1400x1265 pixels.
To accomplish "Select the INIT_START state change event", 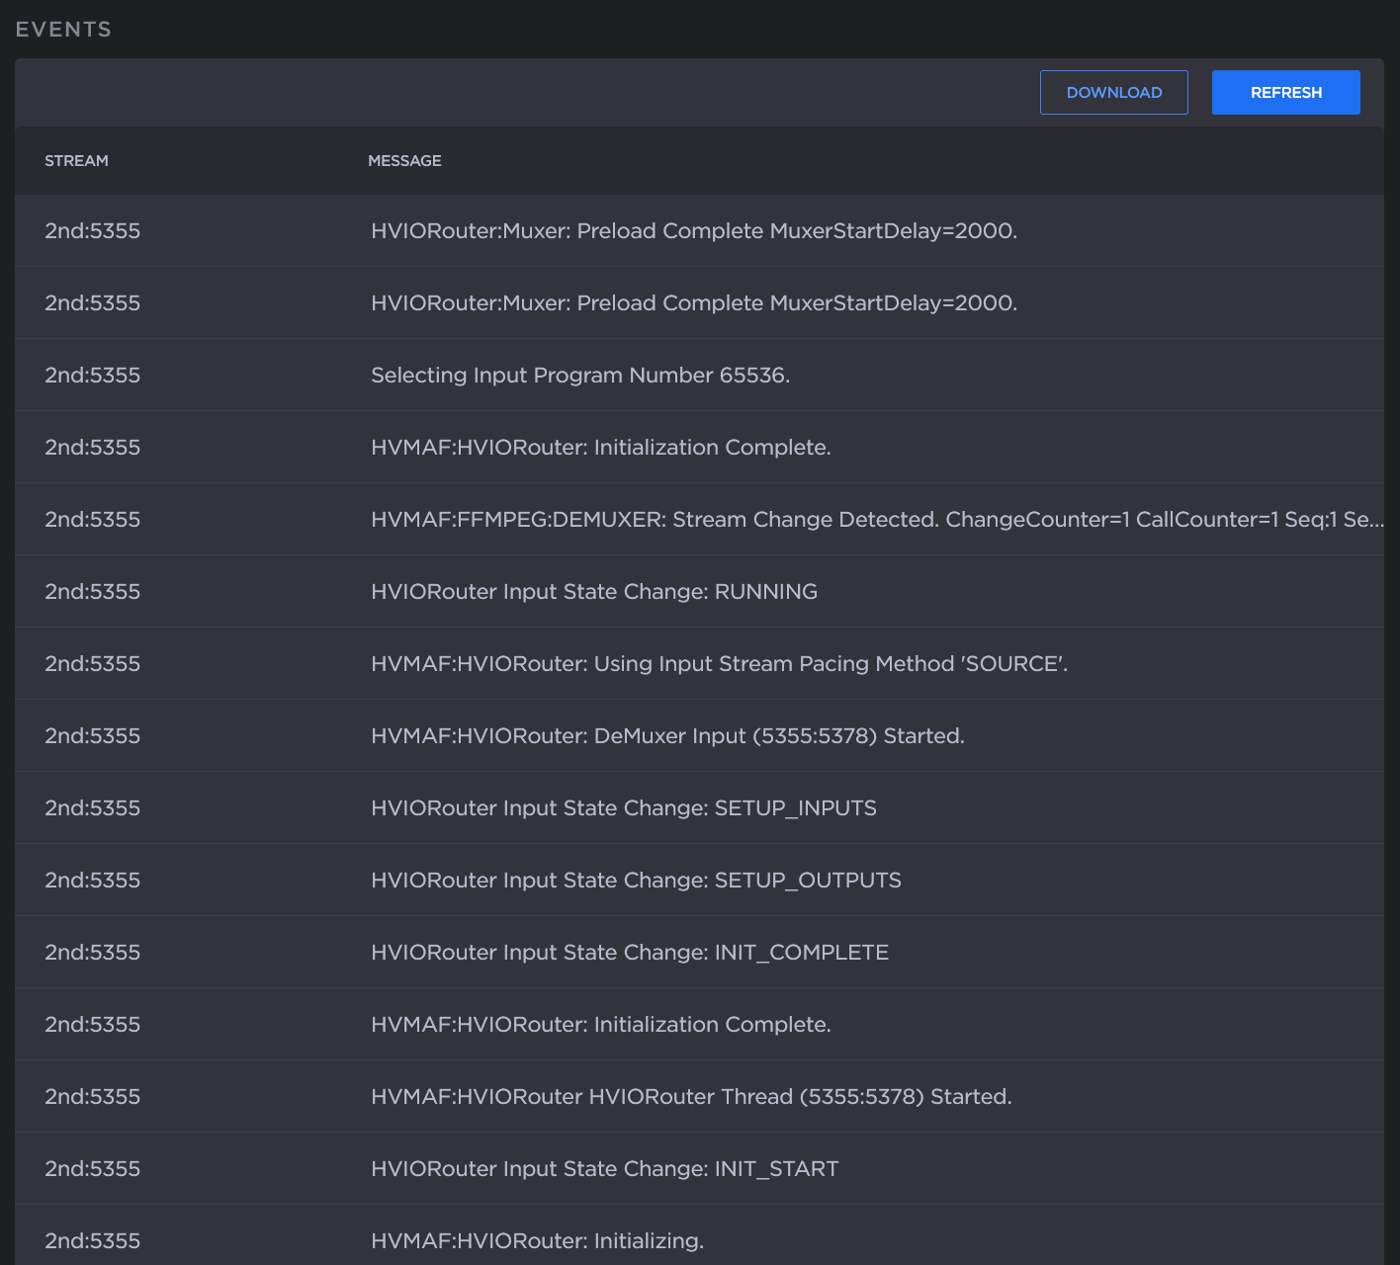I will [x=604, y=1169].
